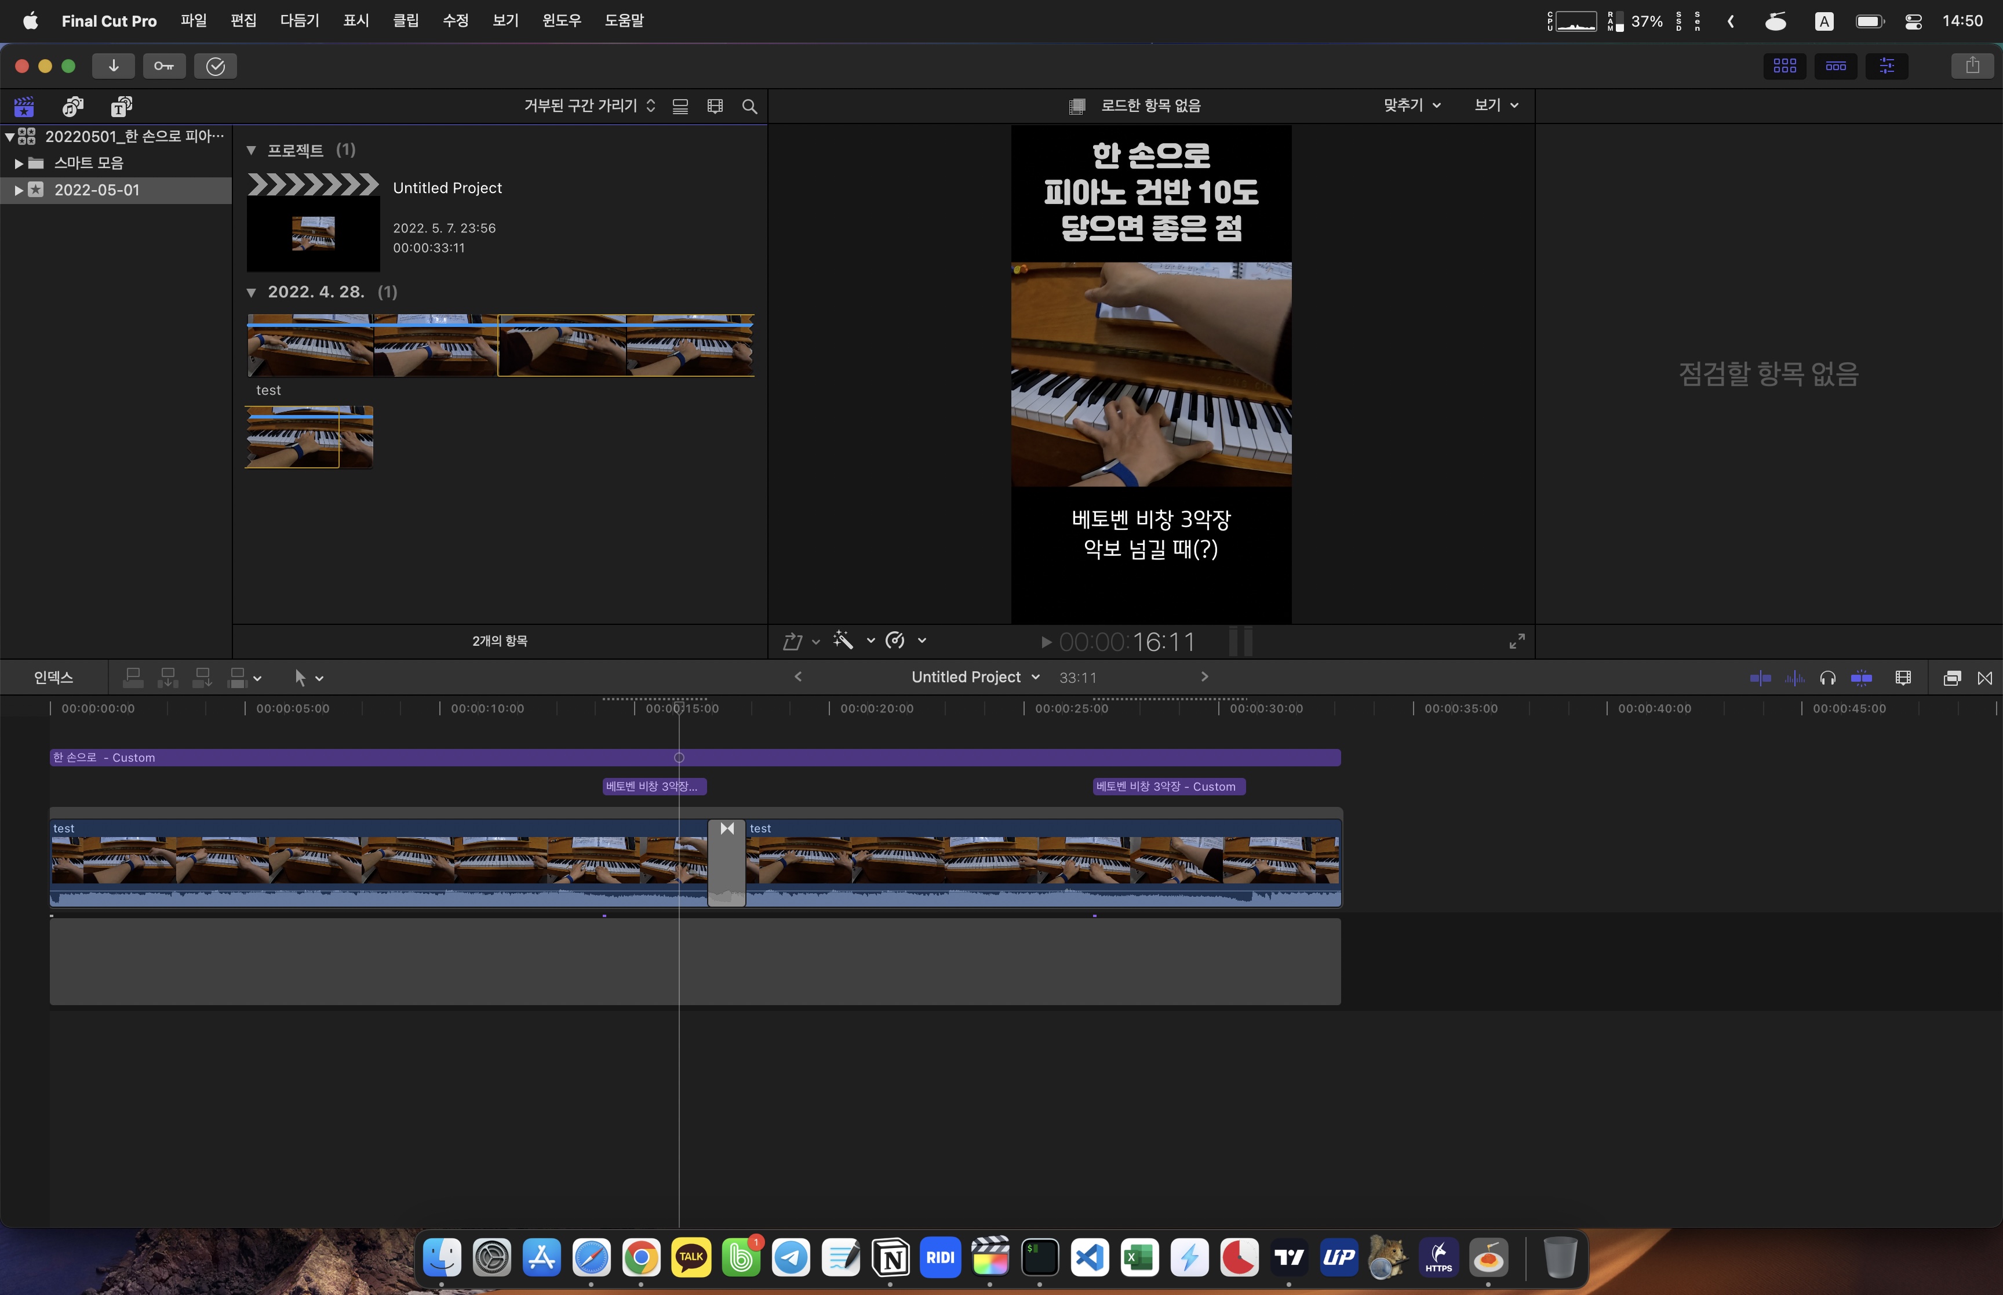Open the Photos and Audio sidebar
This screenshot has width=2003, height=1295.
73,106
